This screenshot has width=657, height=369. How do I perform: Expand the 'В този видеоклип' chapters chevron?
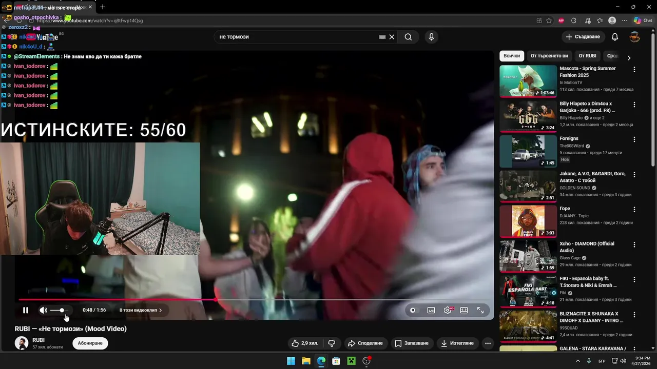click(x=160, y=310)
